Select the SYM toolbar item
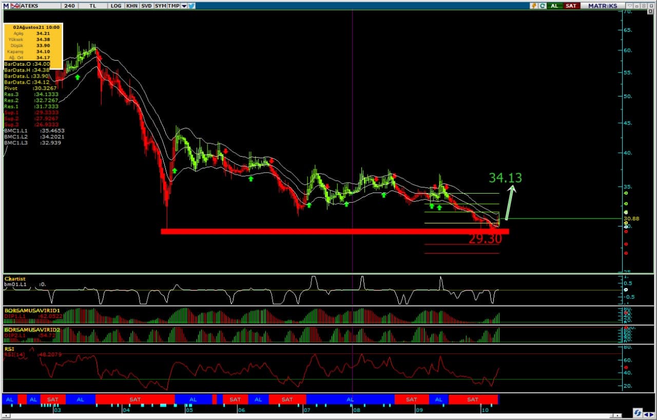The width and height of the screenshot is (657, 420). pyautogui.click(x=160, y=6)
